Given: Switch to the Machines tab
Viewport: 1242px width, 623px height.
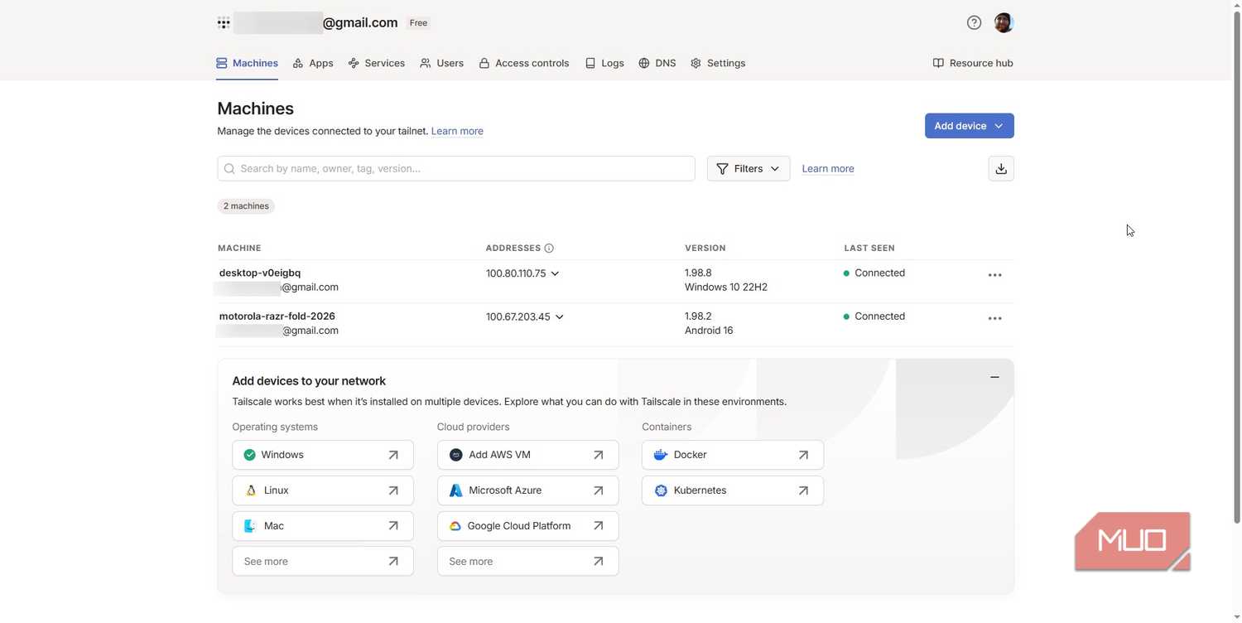Looking at the screenshot, I should click(x=247, y=63).
